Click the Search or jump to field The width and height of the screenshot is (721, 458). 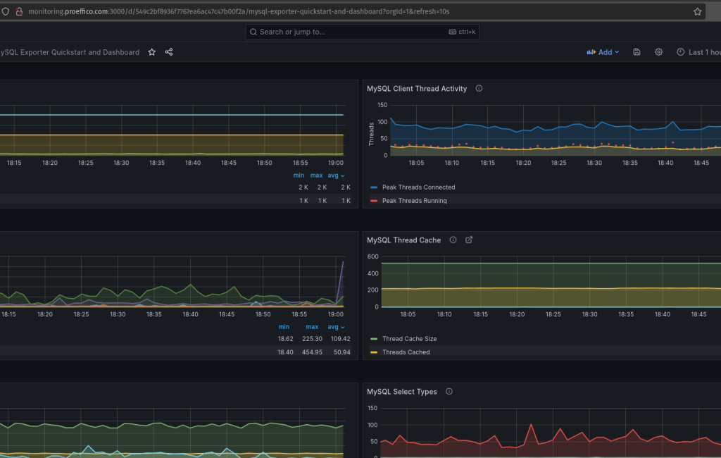362,32
